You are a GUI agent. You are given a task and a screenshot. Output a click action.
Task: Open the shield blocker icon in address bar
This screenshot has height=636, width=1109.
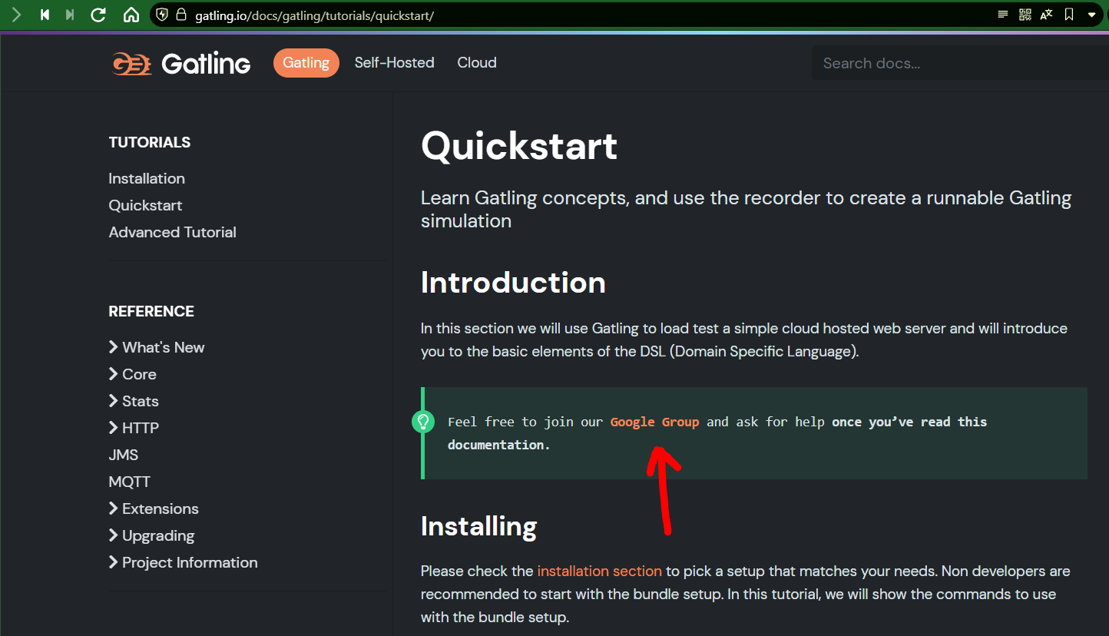click(162, 15)
